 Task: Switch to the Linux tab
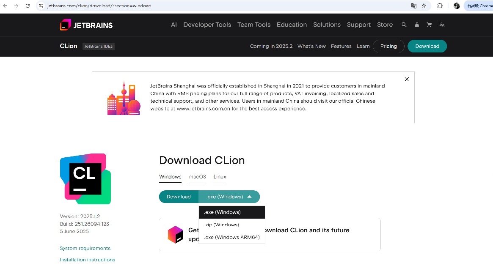220,177
